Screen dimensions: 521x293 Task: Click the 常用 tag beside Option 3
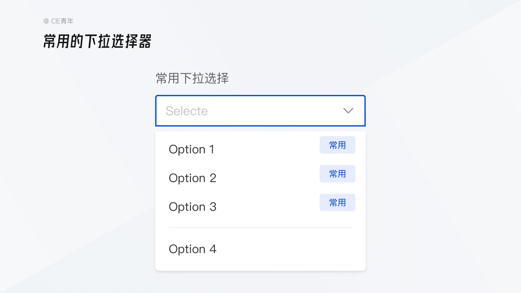coord(337,203)
